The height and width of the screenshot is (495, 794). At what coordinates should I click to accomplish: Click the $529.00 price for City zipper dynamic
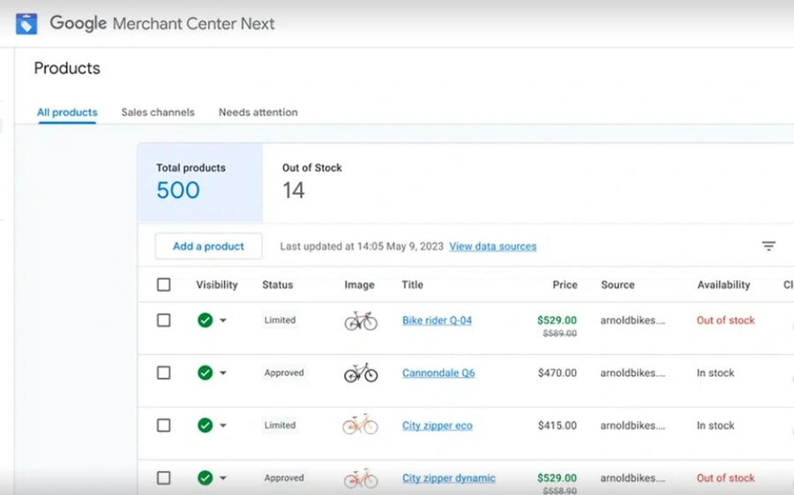click(x=557, y=477)
